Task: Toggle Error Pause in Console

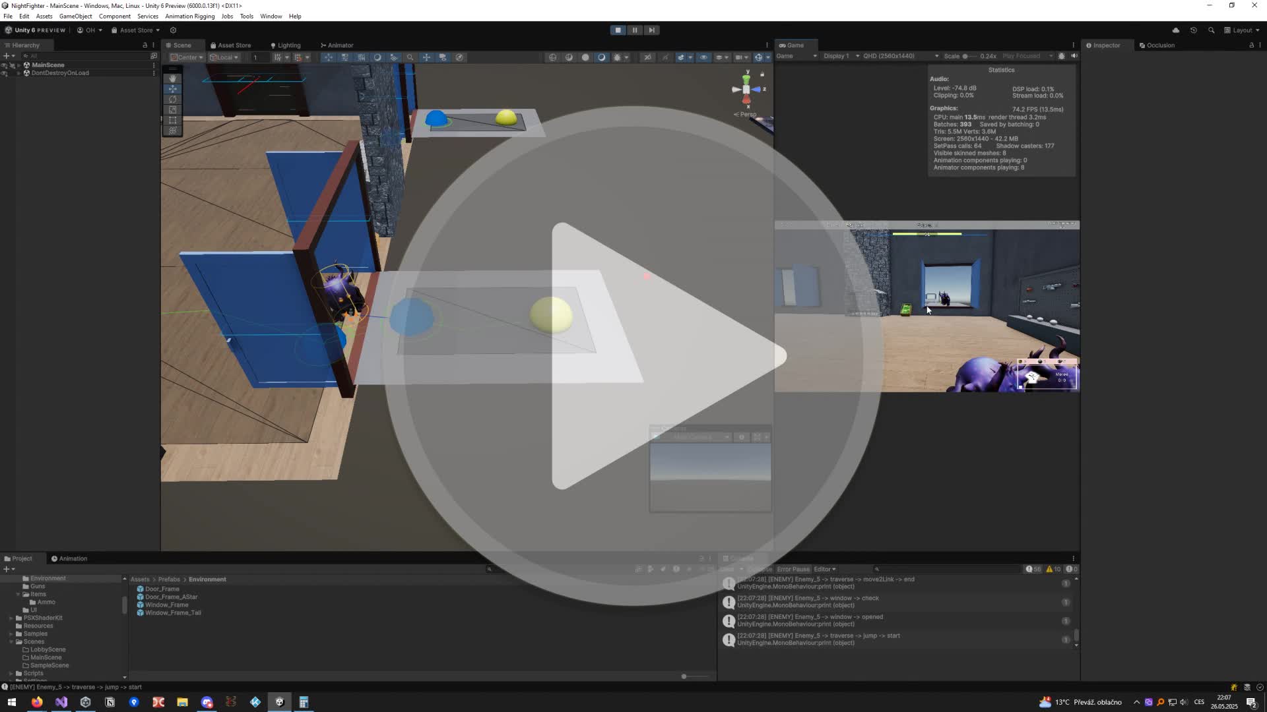Action: (x=793, y=569)
